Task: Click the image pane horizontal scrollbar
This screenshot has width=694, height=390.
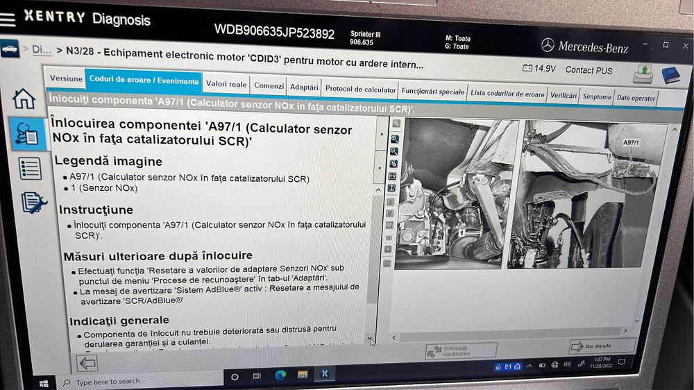Action: click(509, 336)
